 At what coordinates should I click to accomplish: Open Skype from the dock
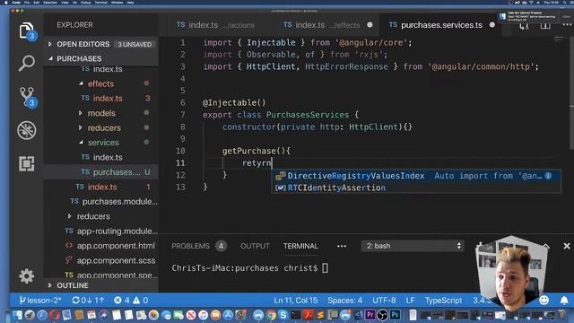coord(283,315)
